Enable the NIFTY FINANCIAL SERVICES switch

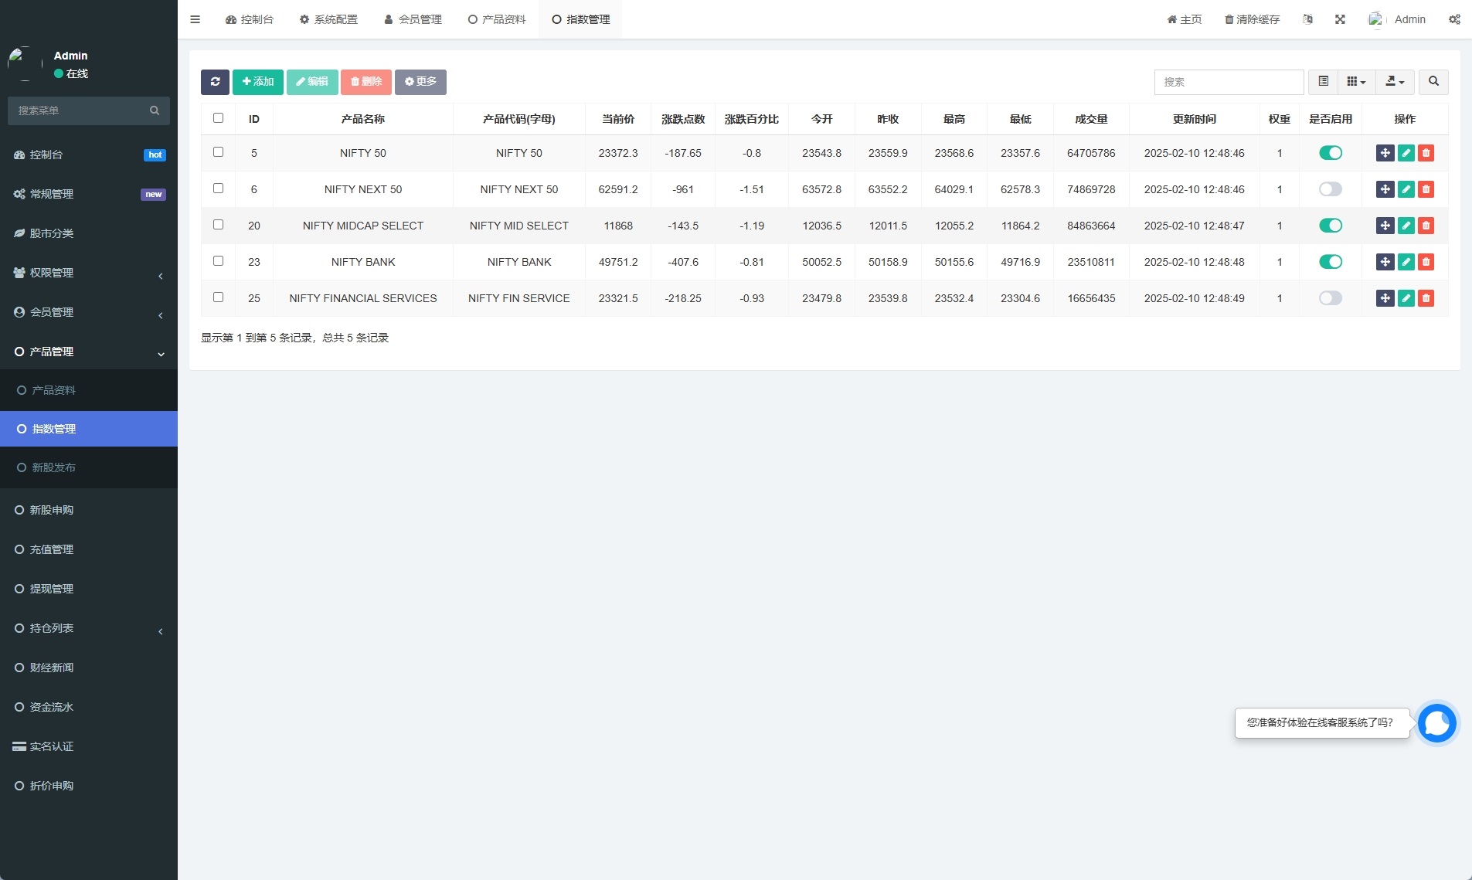pos(1330,298)
